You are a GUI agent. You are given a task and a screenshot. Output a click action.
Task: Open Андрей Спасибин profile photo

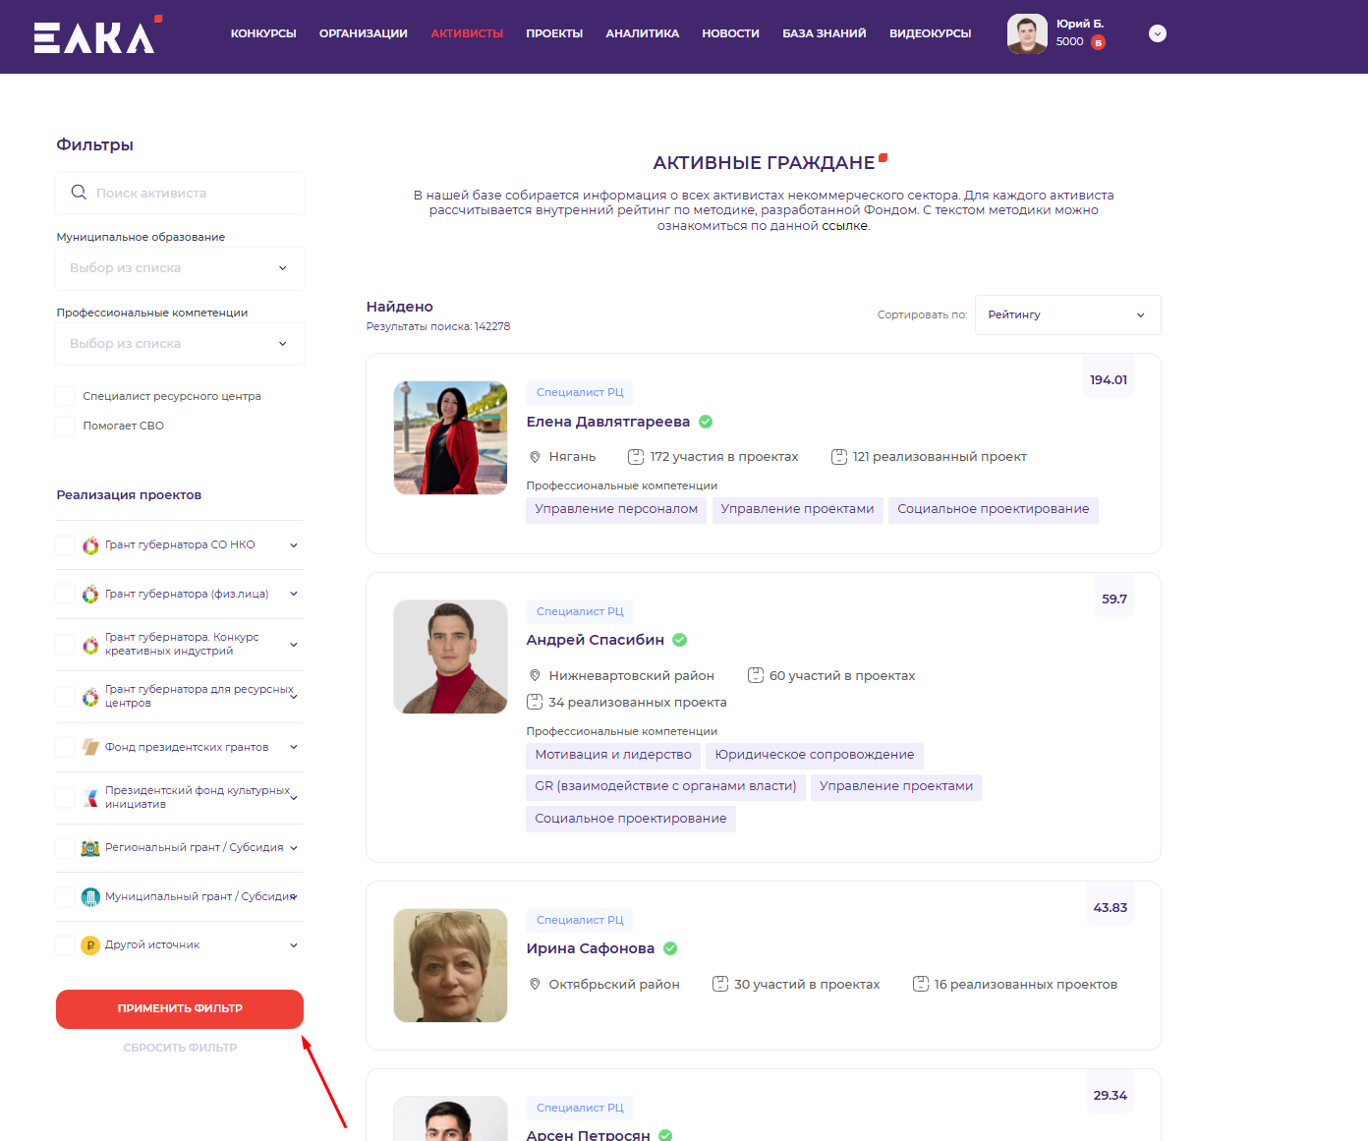pyautogui.click(x=450, y=656)
